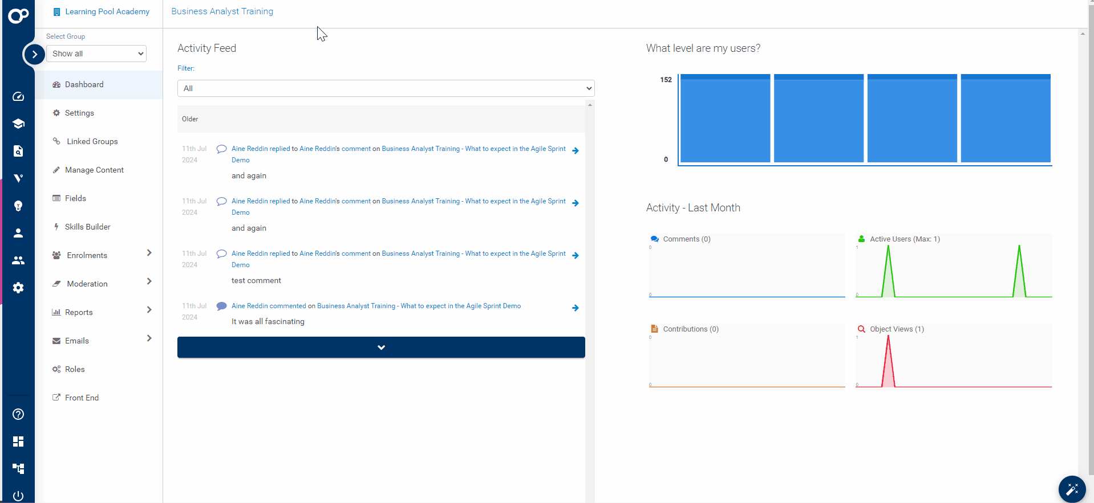Image resolution: width=1094 pixels, height=503 pixels.
Task: Click the group users icon in left rail
Action: tap(18, 260)
